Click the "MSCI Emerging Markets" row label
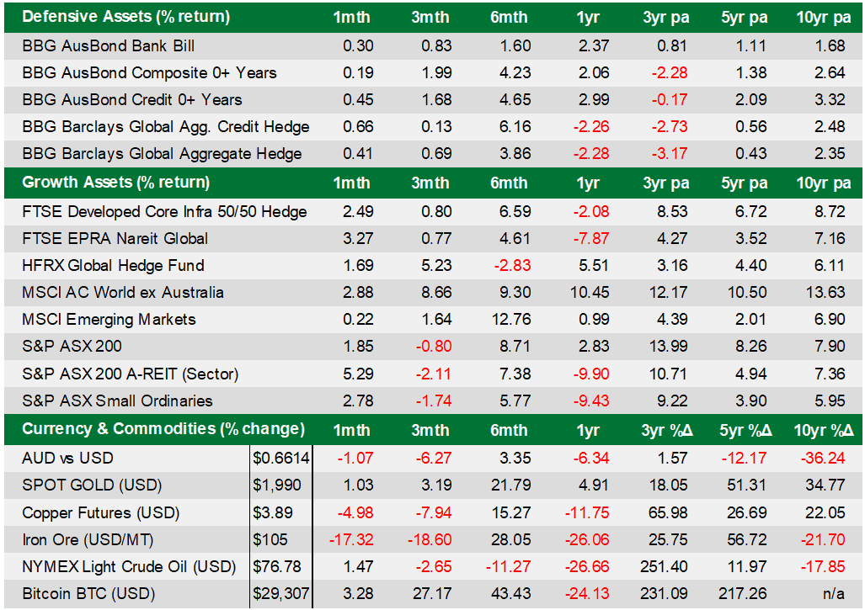 pyautogui.click(x=109, y=320)
